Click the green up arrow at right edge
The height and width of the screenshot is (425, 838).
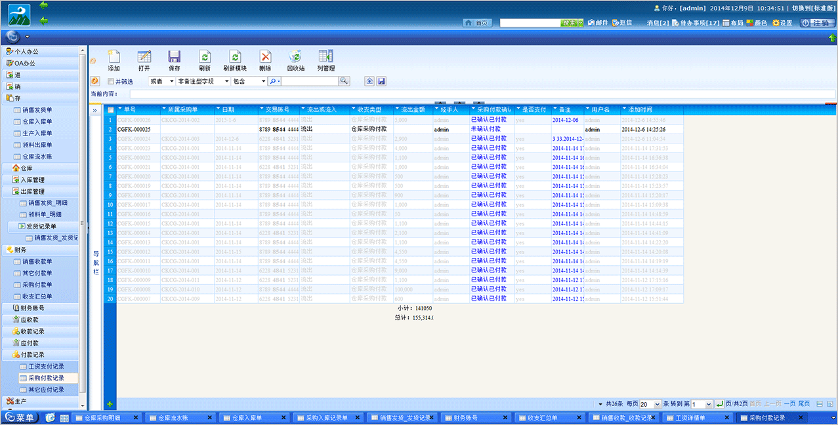tap(832, 37)
